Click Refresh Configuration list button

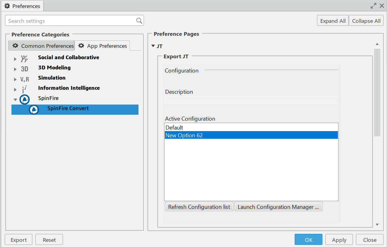click(199, 207)
